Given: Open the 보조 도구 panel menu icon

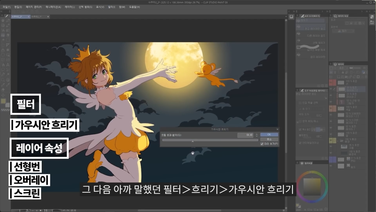Looking at the screenshot, I should [x=297, y=15].
